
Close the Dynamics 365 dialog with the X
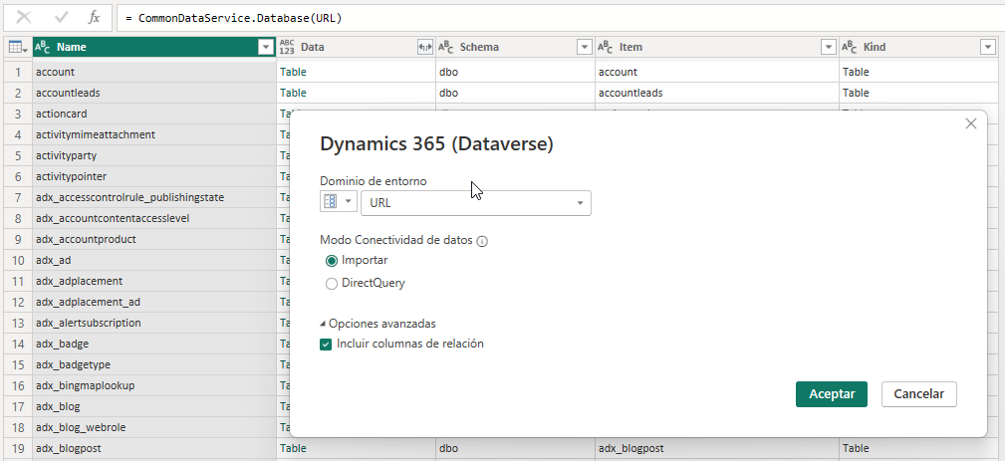(x=971, y=123)
